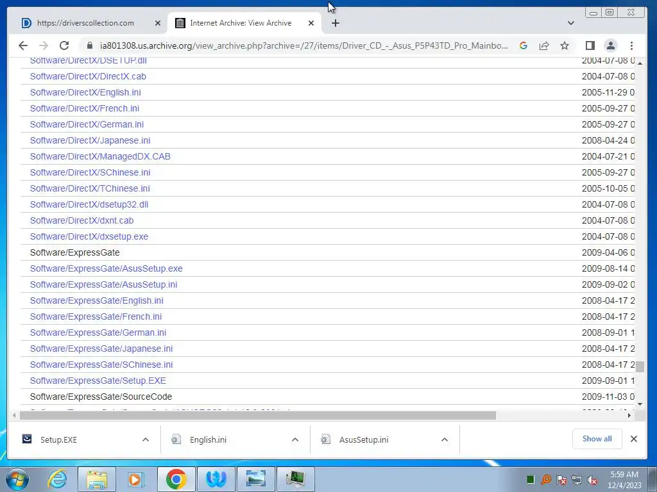This screenshot has width=657, height=492.
Task: Close the downloads bar
Action: pyautogui.click(x=634, y=439)
